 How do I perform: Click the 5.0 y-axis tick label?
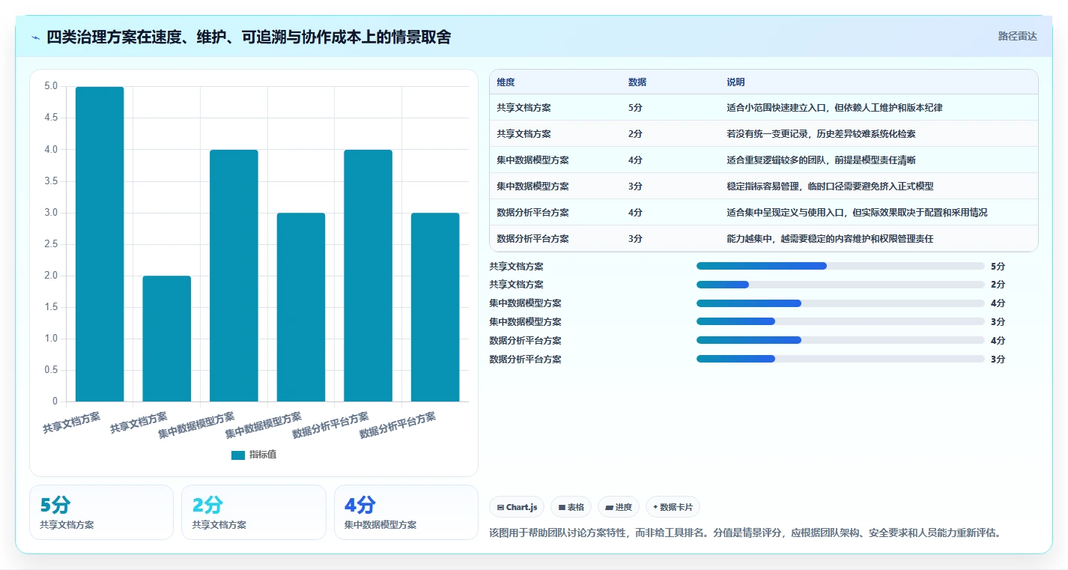coord(50,86)
